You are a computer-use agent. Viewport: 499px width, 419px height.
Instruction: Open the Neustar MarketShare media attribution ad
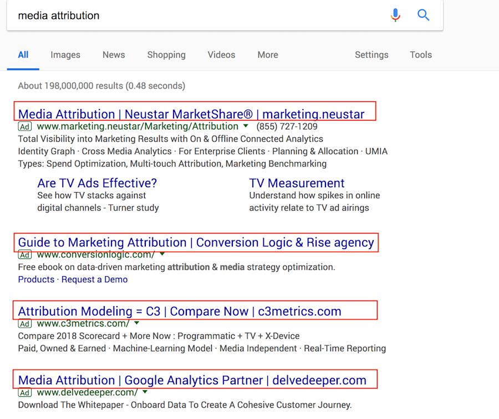click(190, 113)
